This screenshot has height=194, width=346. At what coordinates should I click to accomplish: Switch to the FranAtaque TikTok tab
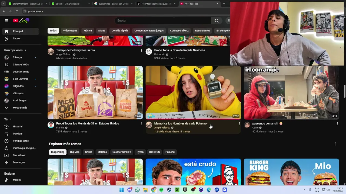tap(156, 4)
